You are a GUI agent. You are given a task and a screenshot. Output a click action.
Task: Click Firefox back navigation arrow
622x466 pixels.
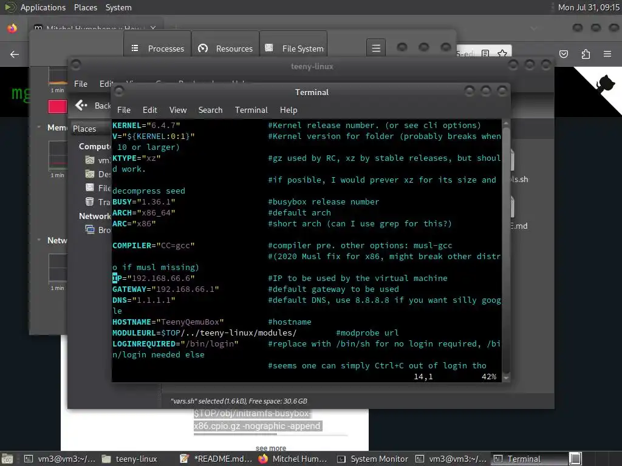[x=15, y=54]
